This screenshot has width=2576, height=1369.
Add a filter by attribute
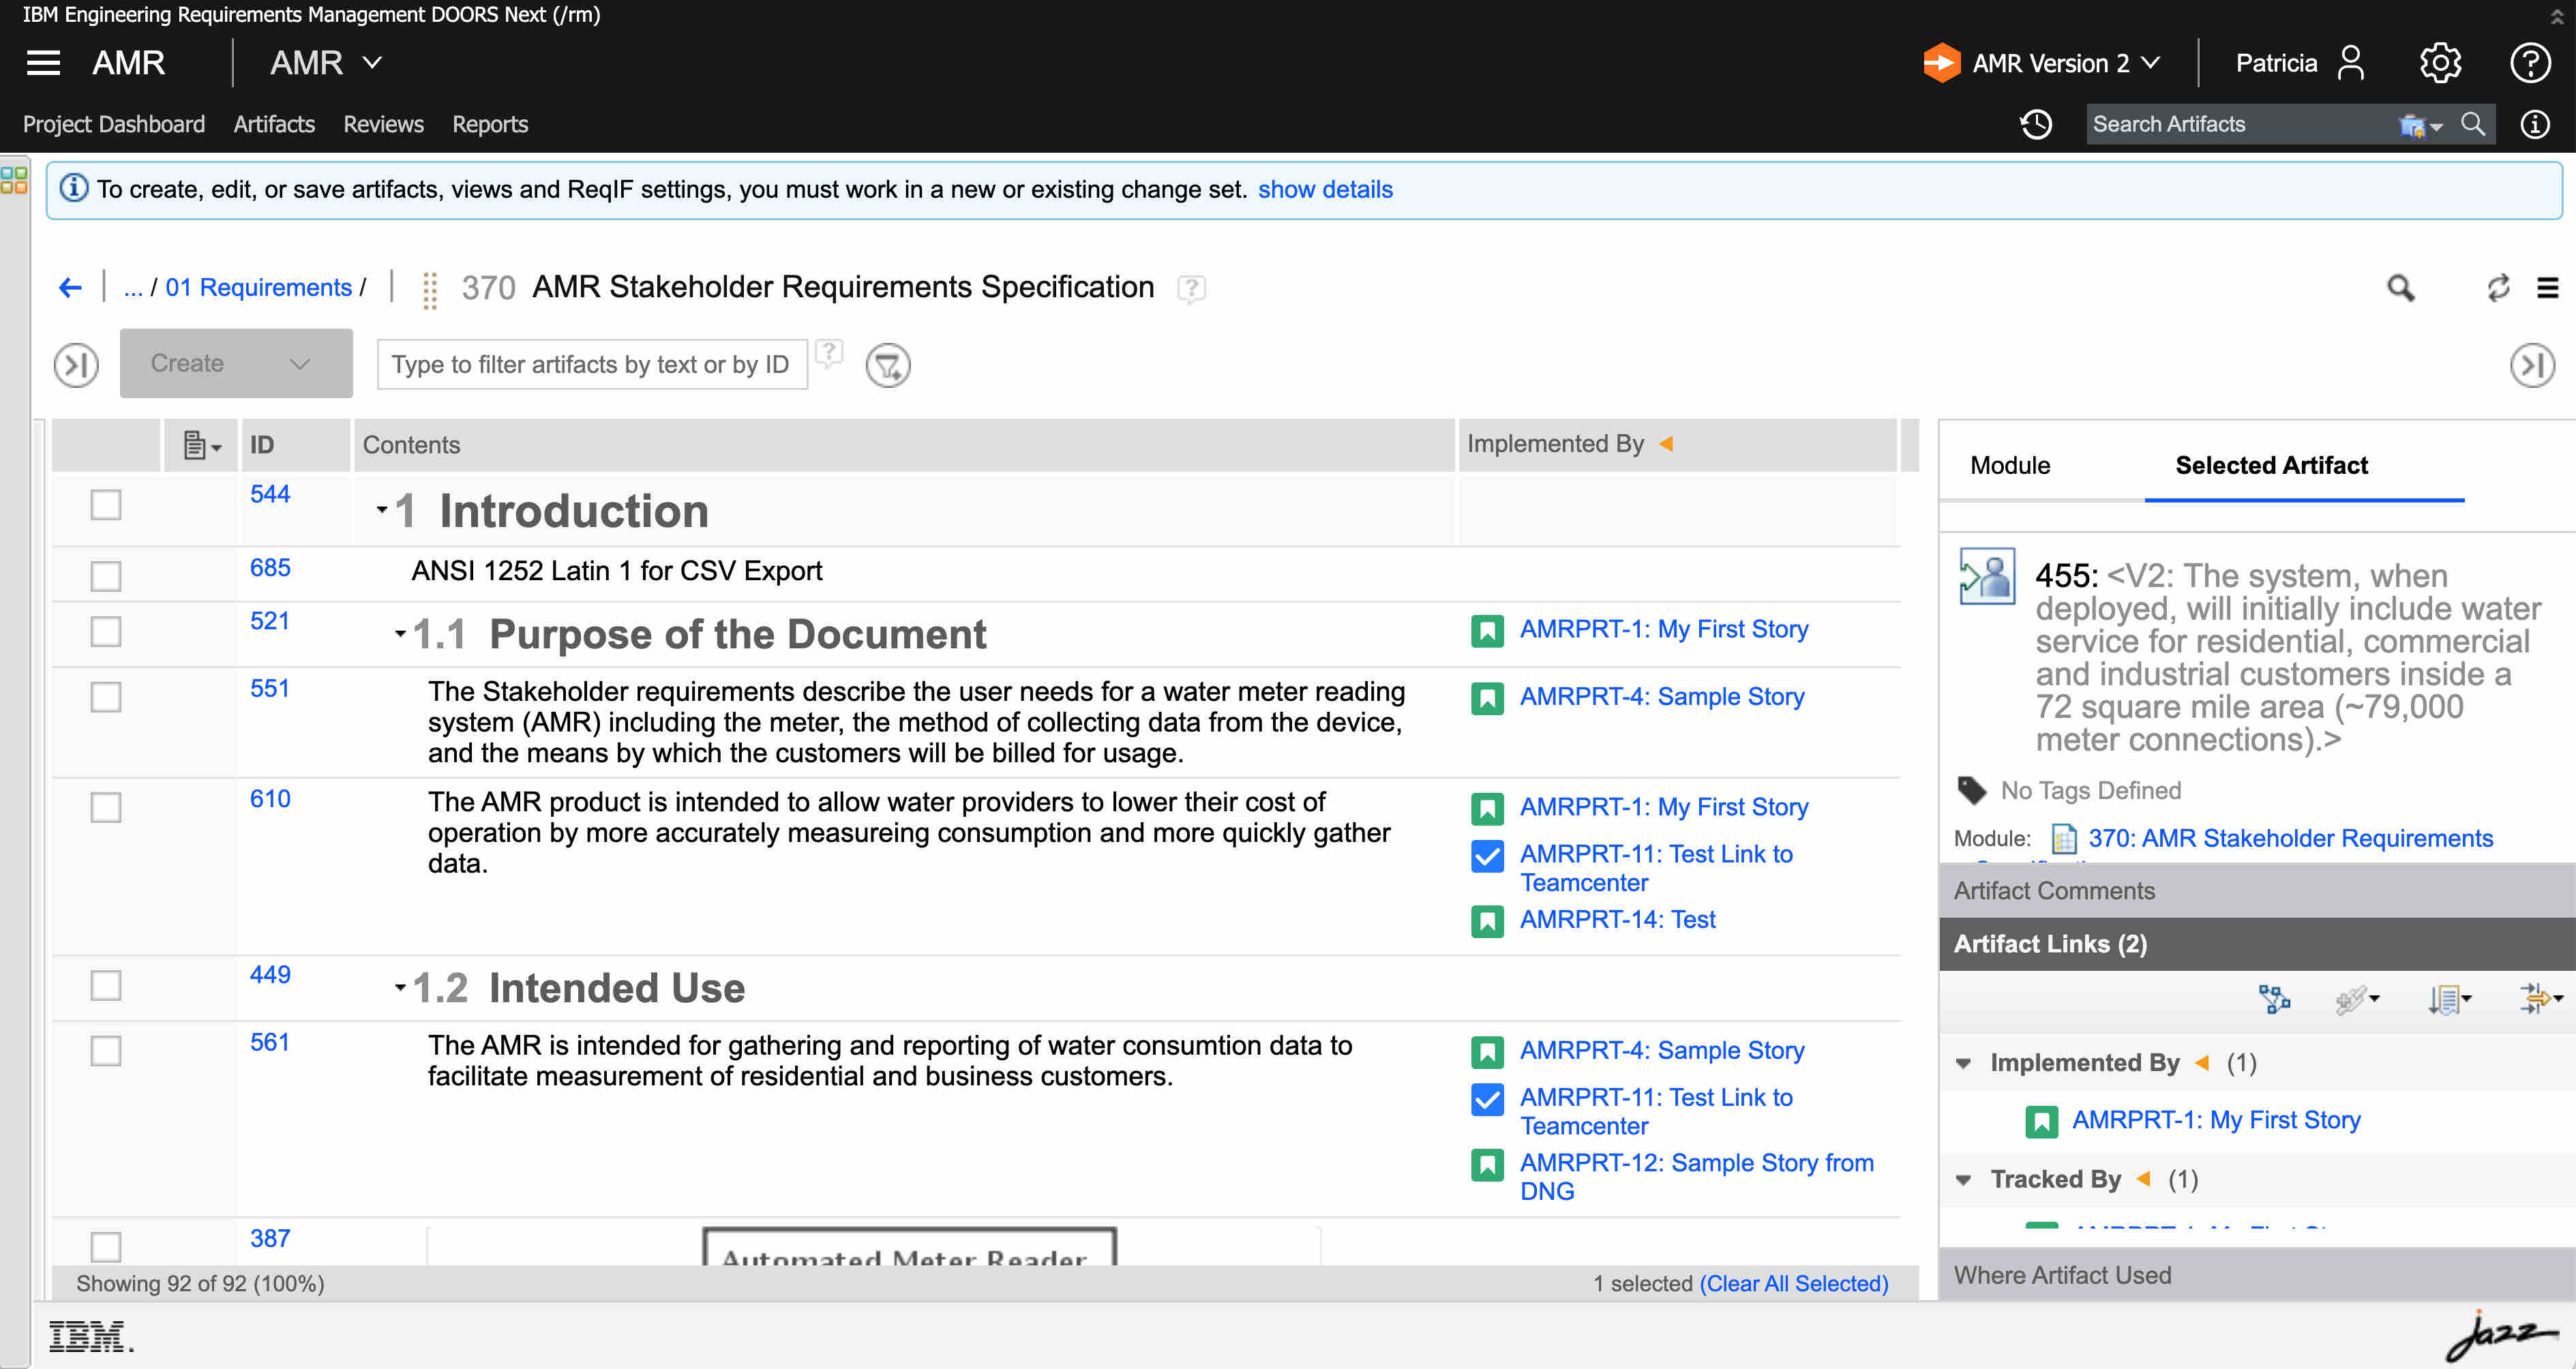[888, 365]
